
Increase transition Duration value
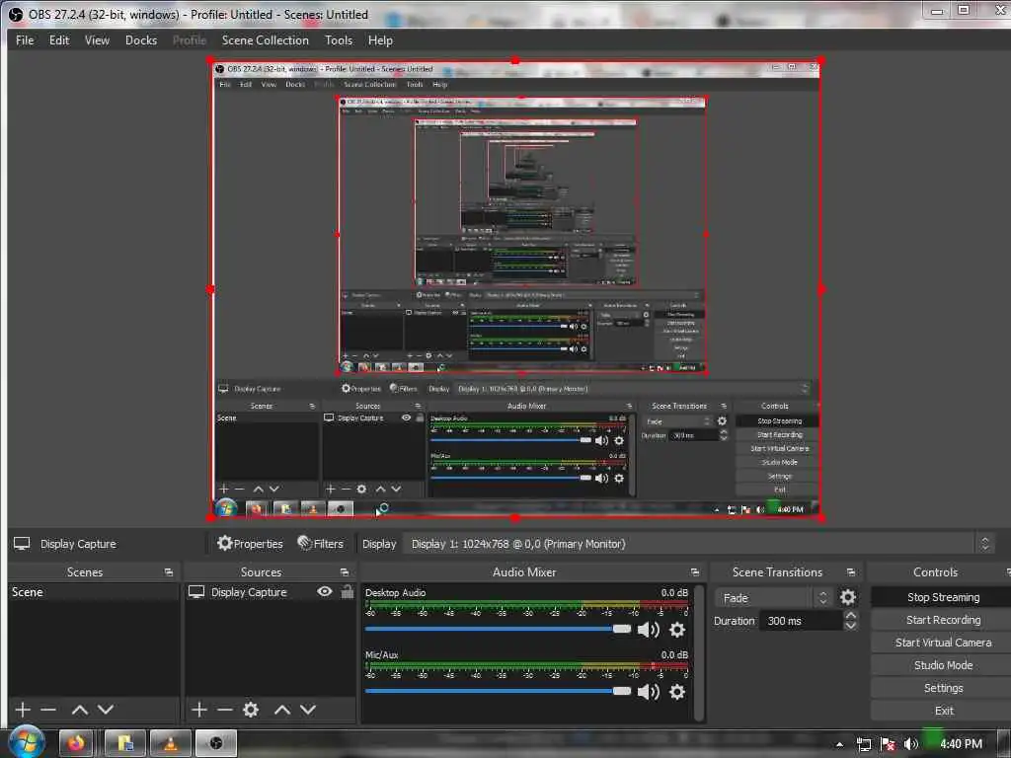click(x=850, y=616)
